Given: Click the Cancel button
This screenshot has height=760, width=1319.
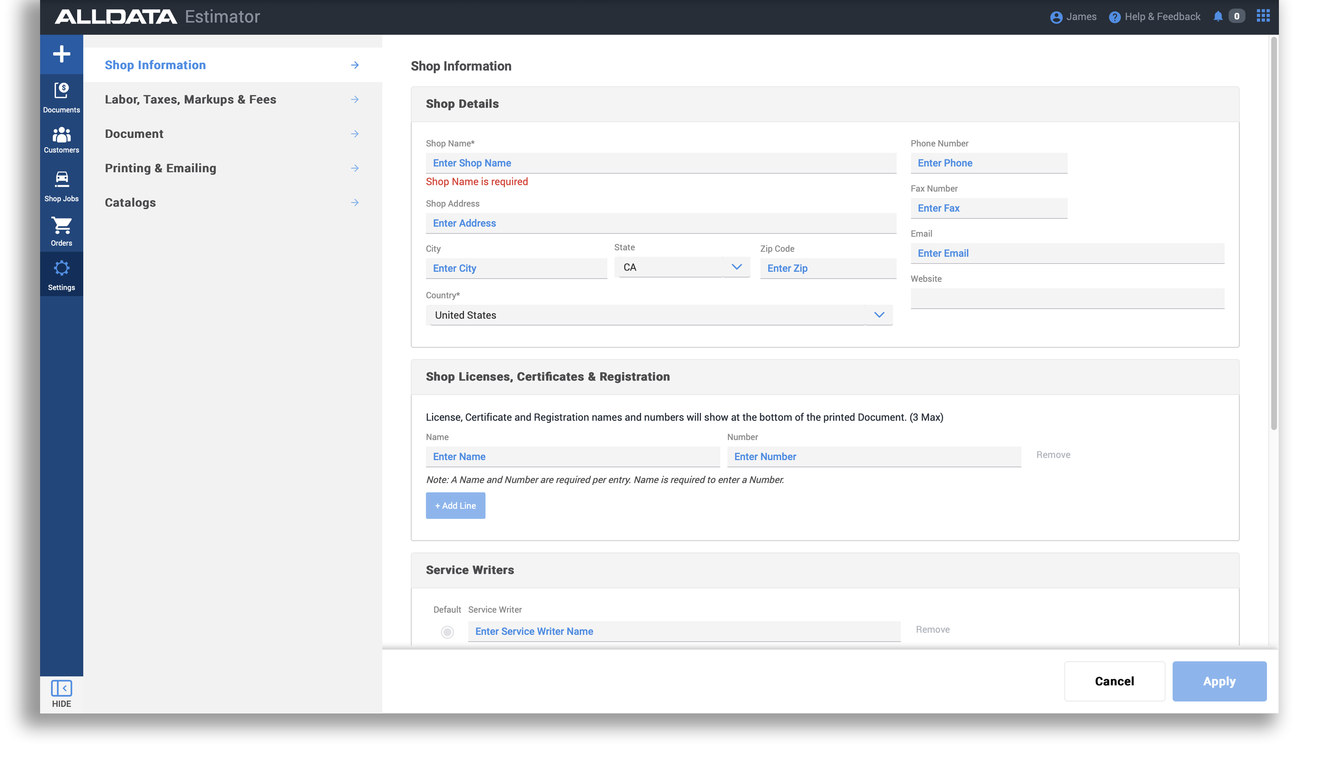Looking at the screenshot, I should pyautogui.click(x=1114, y=681).
